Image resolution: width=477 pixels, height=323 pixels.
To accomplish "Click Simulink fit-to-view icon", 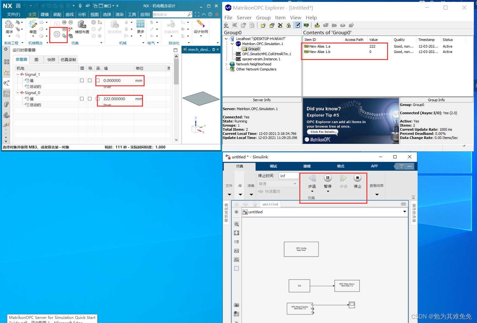I will coord(236,233).
